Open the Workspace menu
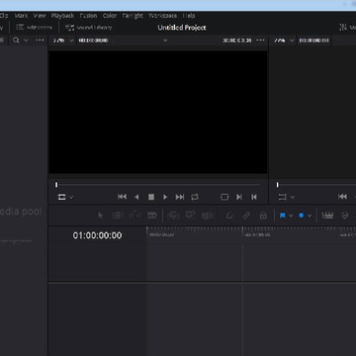The width and height of the screenshot is (356, 356). (162, 16)
